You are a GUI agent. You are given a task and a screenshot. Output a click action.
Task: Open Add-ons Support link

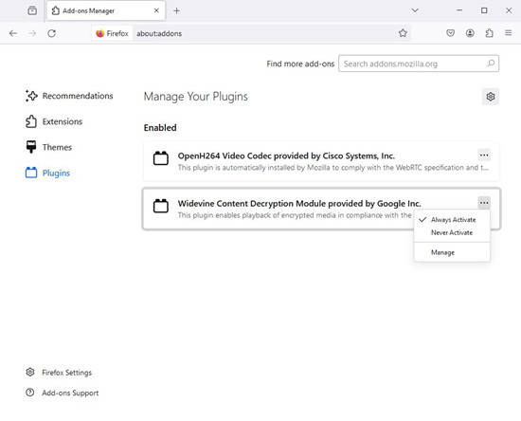pos(63,393)
